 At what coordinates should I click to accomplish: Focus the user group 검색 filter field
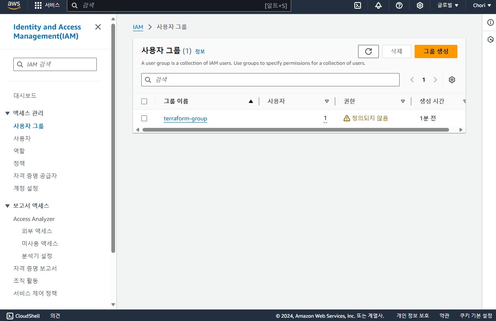270,80
